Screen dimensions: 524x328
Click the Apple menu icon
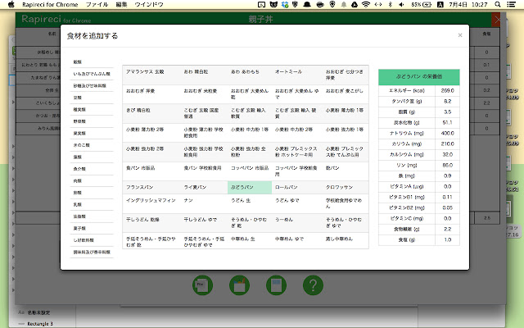tap(10, 5)
